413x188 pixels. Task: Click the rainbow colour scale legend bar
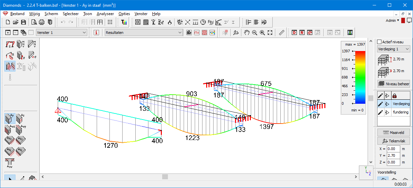[x=360, y=77]
